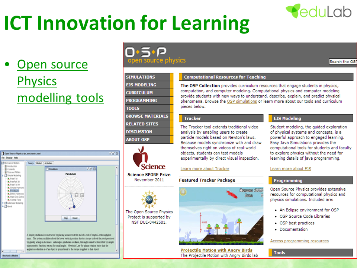The width and height of the screenshot is (357, 268).
Task: Maximize the Pendulum inner frame
Action: (91, 169)
